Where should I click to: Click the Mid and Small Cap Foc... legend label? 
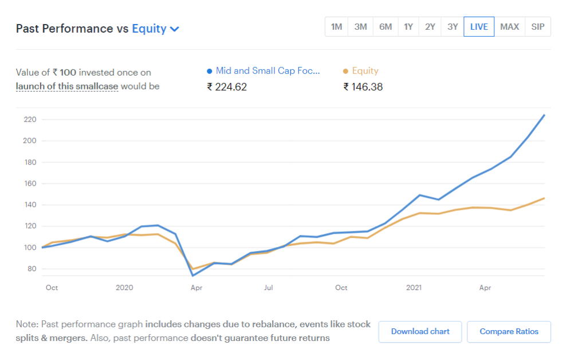pyautogui.click(x=268, y=71)
